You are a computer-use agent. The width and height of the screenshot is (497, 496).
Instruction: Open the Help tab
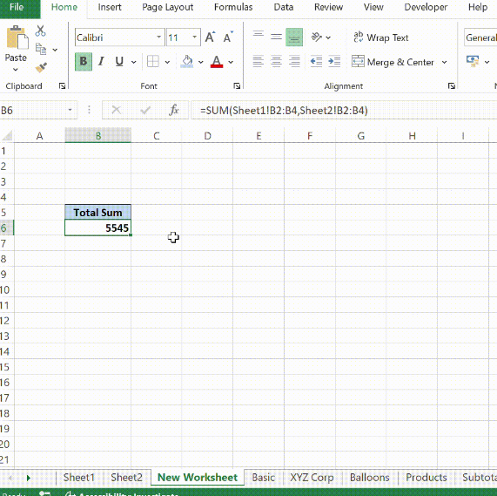point(478,7)
